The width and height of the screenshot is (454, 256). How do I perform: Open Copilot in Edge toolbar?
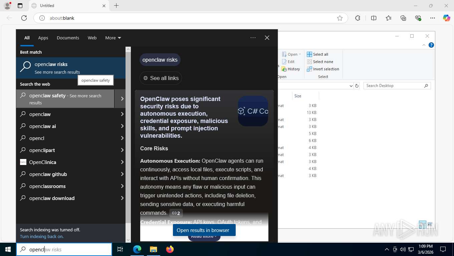446,18
